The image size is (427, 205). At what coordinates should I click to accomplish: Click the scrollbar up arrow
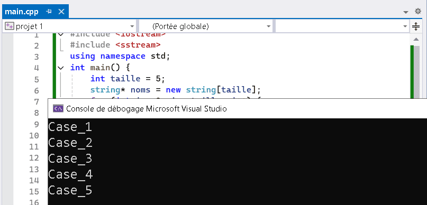[x=416, y=40]
